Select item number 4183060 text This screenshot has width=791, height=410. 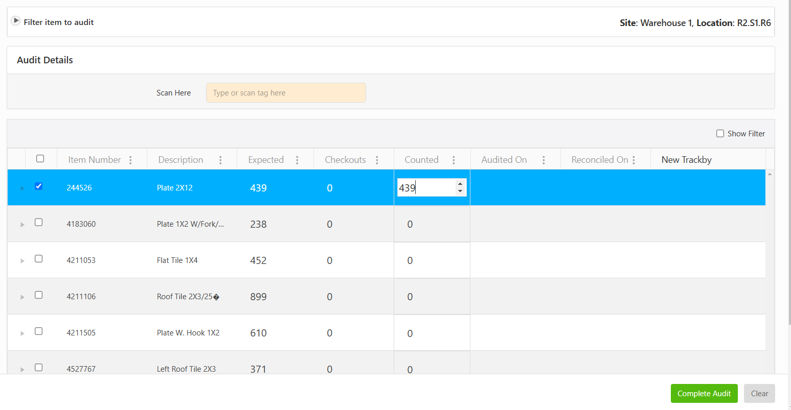(81, 224)
